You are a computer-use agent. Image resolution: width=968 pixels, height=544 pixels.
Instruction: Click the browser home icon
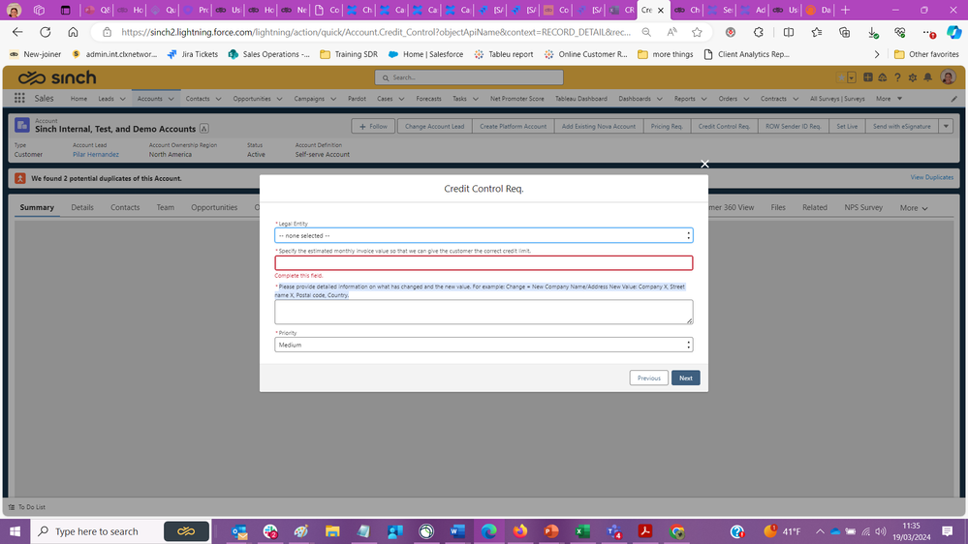(73, 32)
